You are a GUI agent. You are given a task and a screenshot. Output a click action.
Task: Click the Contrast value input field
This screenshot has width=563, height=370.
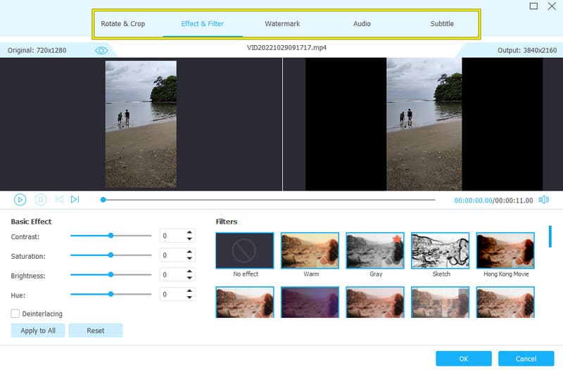[x=172, y=236]
